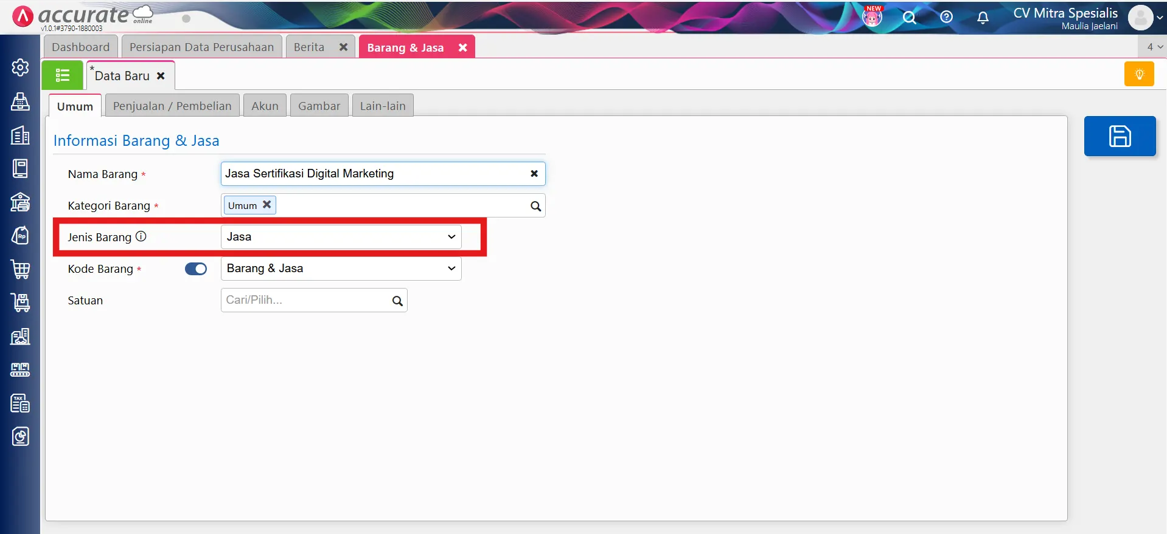The width and height of the screenshot is (1167, 534).
Task: Click the Rp price tag sidebar icon
Action: click(x=20, y=236)
